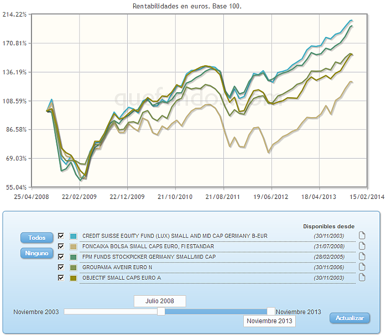Click tan swatch for Foncaixa Bolsa fund
Screen dimensions: 387x336
tap(74, 246)
